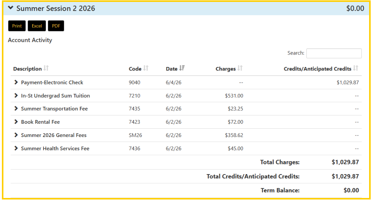Sort by Description column sort icon
Image resolution: width=371 pixels, height=201 pixels.
pyautogui.click(x=46, y=68)
